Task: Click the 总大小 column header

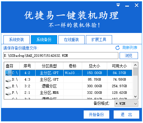Action: pyautogui.click(x=95, y=66)
